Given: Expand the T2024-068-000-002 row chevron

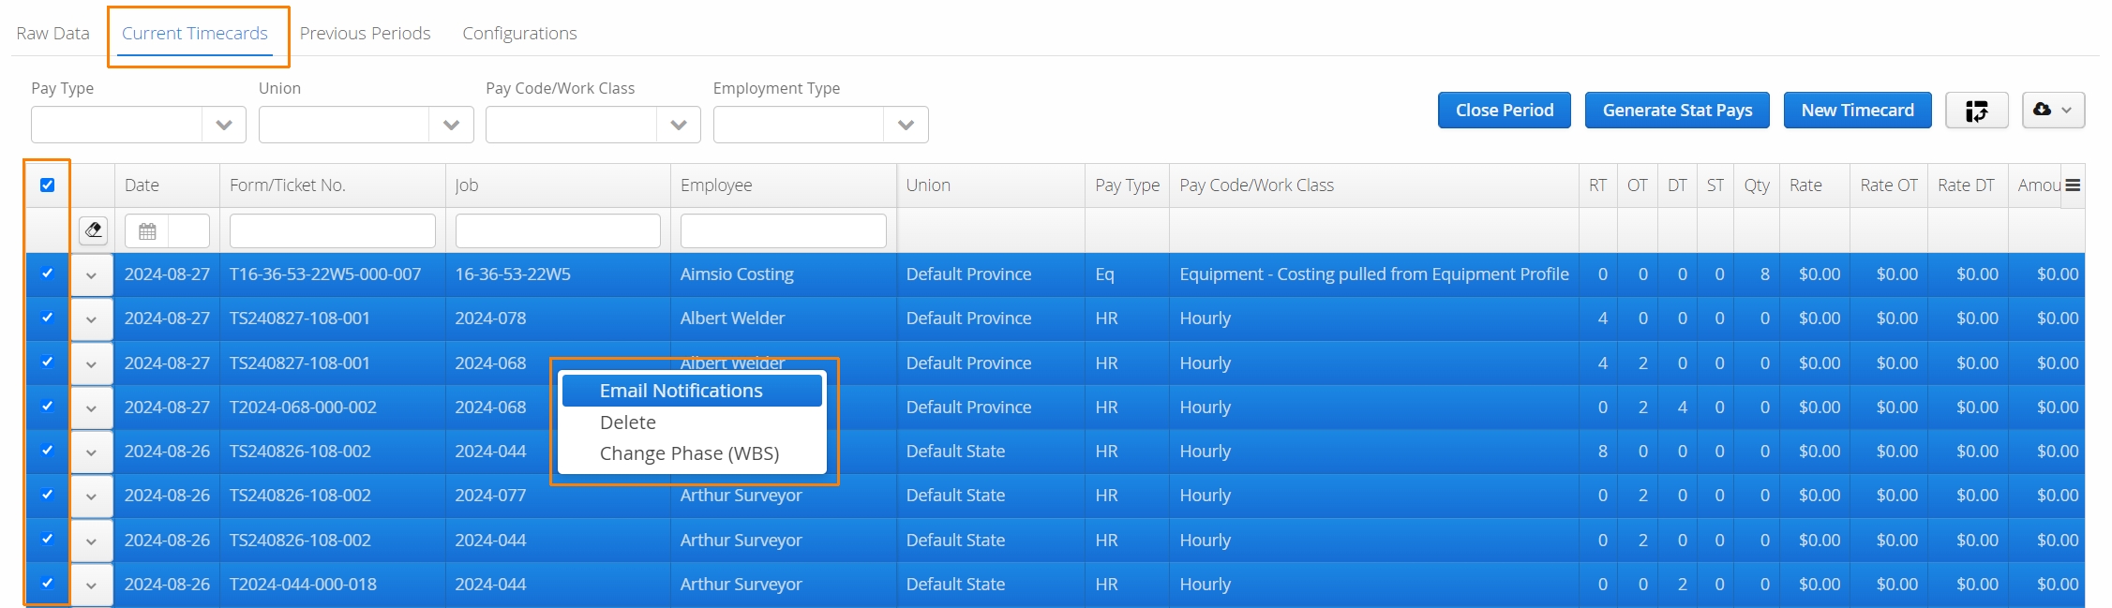Looking at the screenshot, I should point(91,408).
